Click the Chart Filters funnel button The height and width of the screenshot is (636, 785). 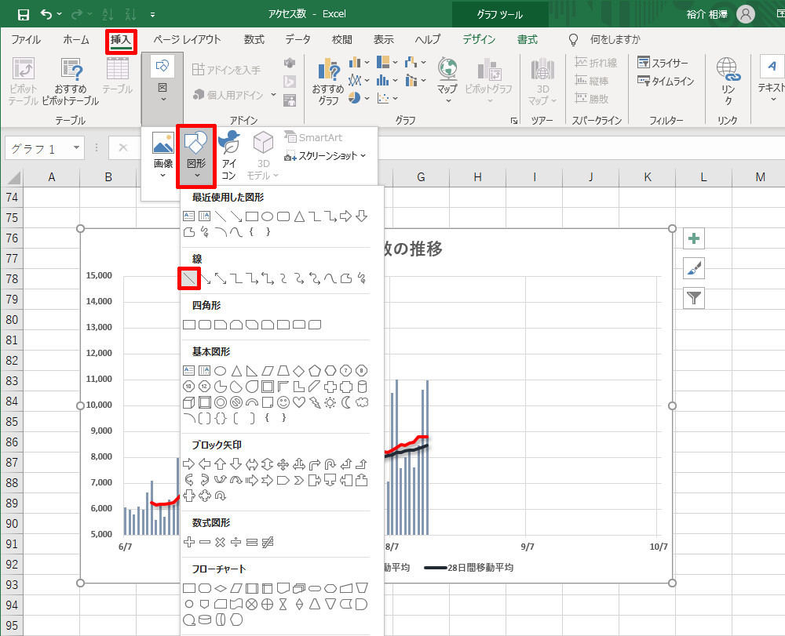(x=694, y=299)
